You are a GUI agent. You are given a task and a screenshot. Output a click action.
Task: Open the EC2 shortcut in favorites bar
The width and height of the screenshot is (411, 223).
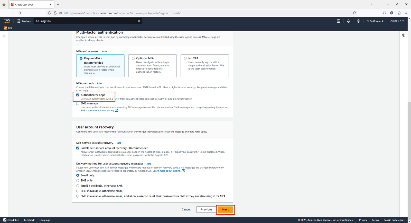[8, 28]
